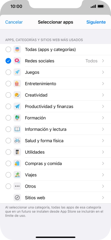
Task: Tap the Sitios web compass icon
Action: pos(17,198)
